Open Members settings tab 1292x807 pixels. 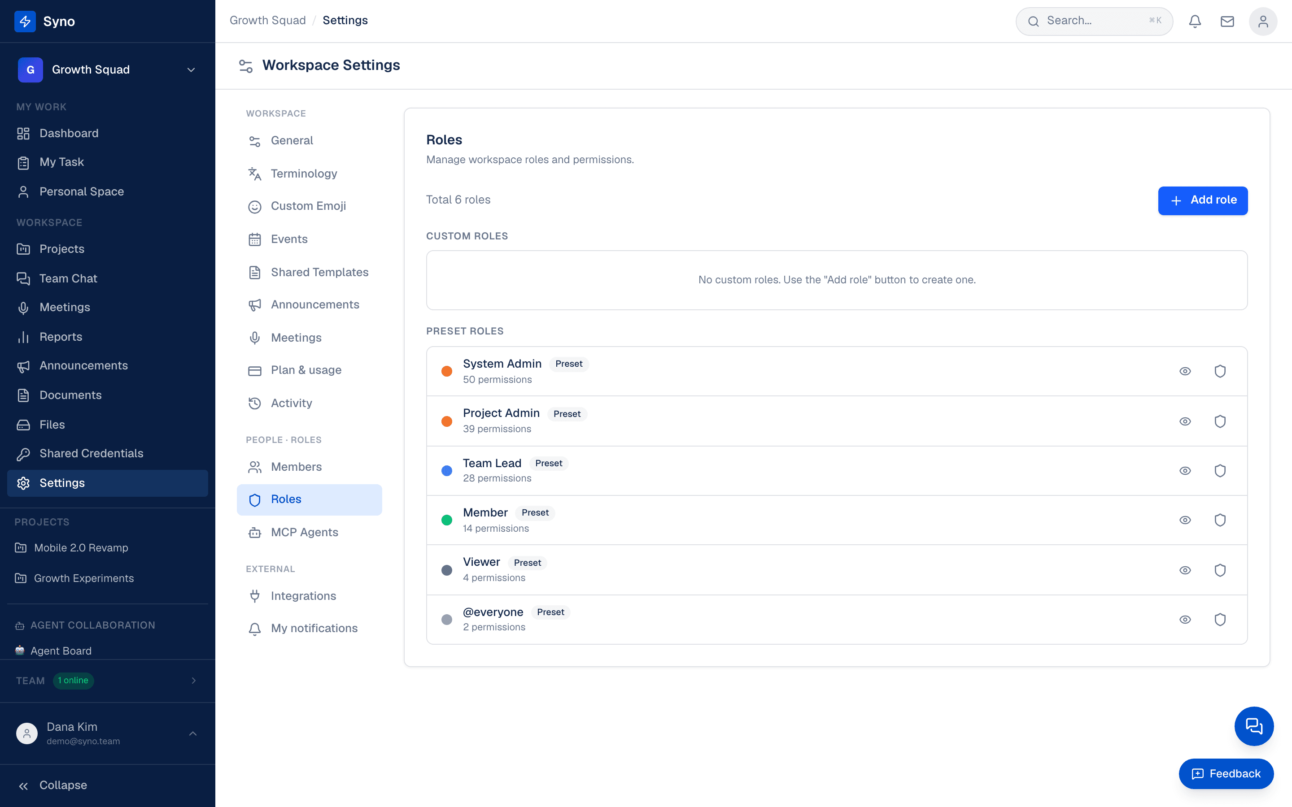[309, 467]
